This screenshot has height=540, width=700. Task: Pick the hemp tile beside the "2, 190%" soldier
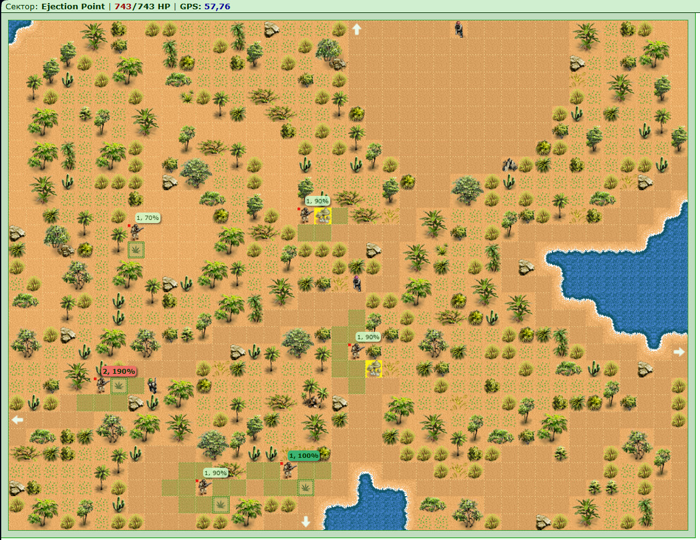click(x=119, y=386)
